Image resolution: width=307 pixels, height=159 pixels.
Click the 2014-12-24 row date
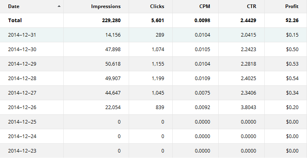(22, 136)
